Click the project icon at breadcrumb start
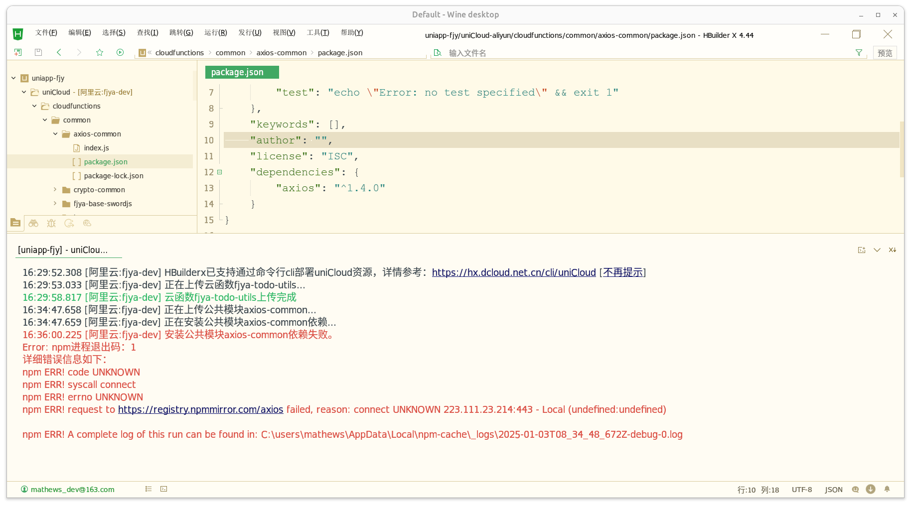This screenshot has width=911, height=506. pyautogui.click(x=143, y=53)
